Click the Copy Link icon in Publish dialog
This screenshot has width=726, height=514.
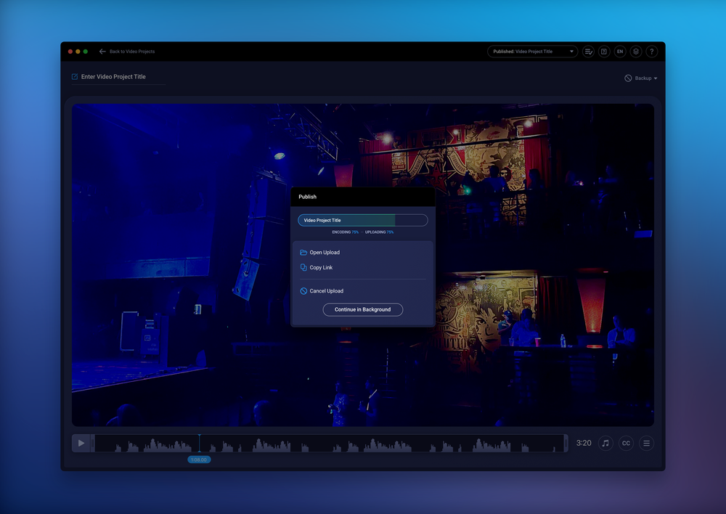tap(302, 267)
